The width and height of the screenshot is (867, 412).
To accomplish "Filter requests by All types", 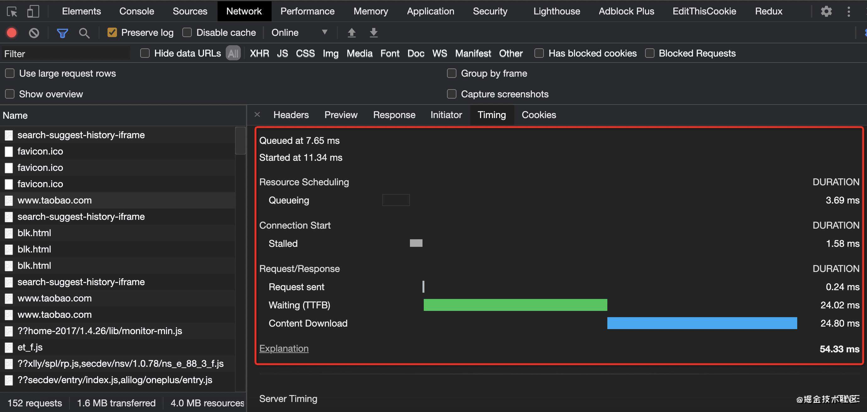I will tap(233, 53).
